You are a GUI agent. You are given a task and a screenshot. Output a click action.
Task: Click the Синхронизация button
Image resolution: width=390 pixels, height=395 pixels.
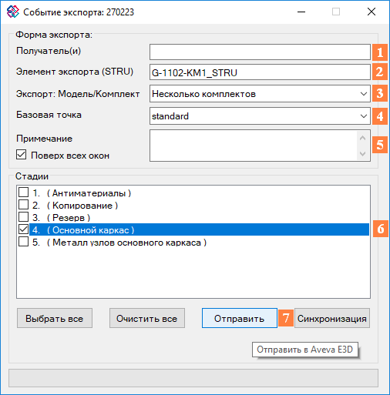[x=332, y=318]
